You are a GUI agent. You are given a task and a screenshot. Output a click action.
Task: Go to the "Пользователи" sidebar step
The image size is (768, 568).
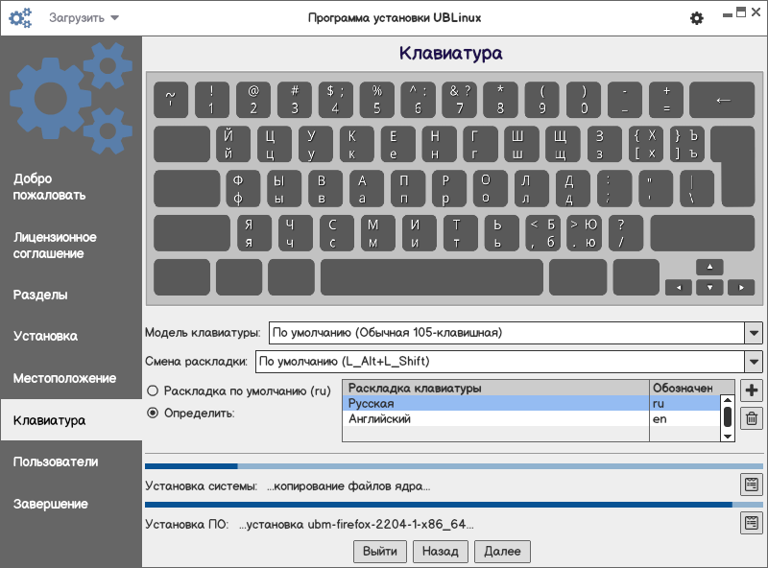56,461
